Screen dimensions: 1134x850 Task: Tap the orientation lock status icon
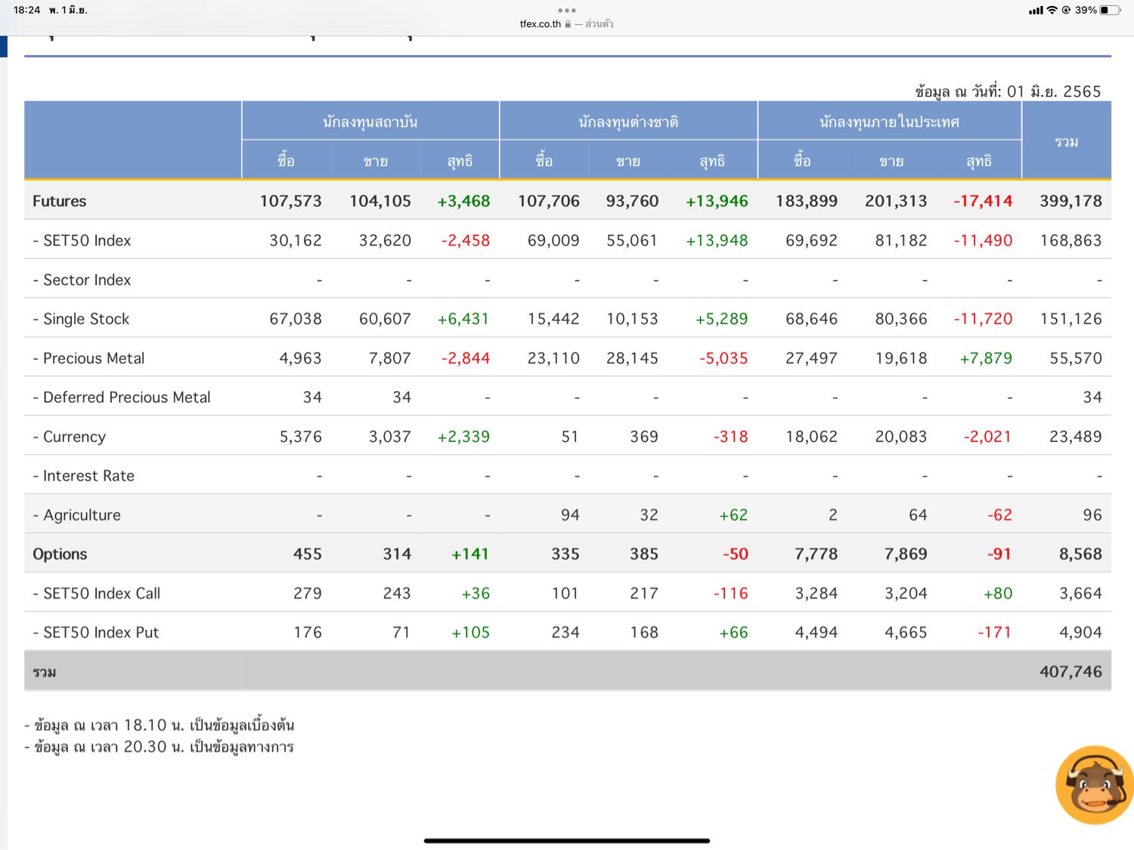(x=1066, y=11)
